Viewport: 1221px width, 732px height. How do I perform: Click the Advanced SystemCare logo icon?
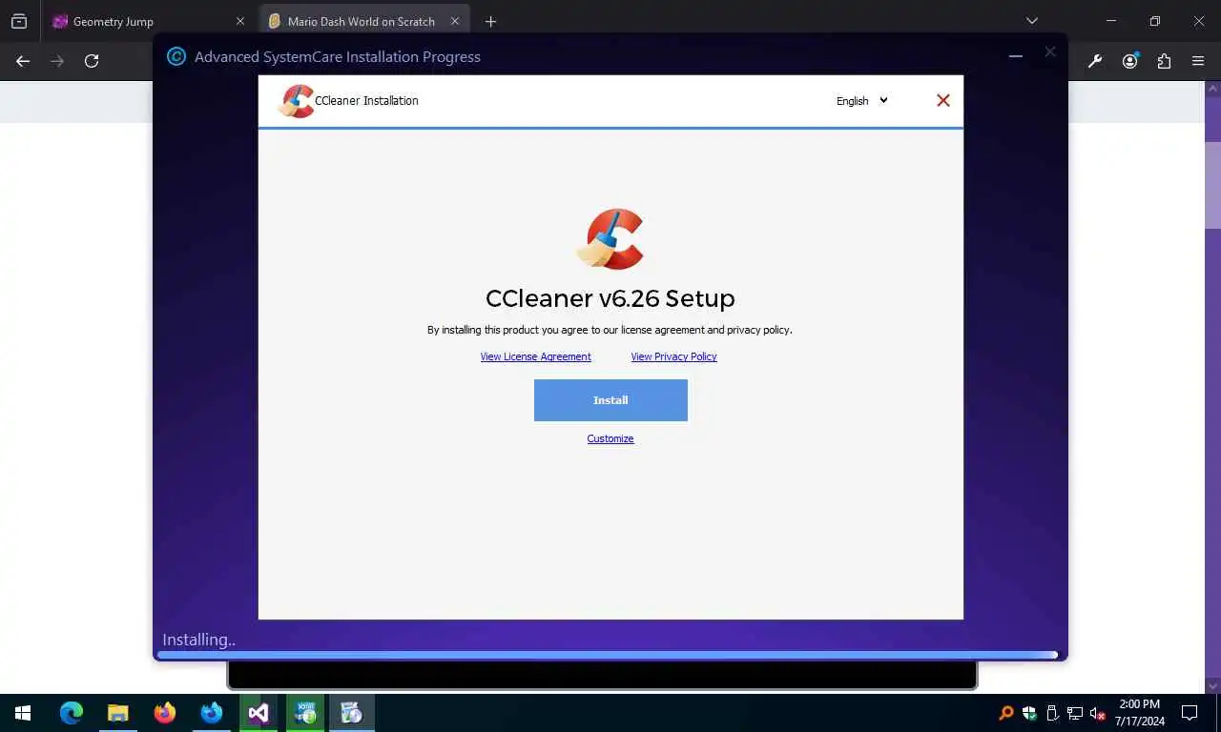pyautogui.click(x=176, y=56)
